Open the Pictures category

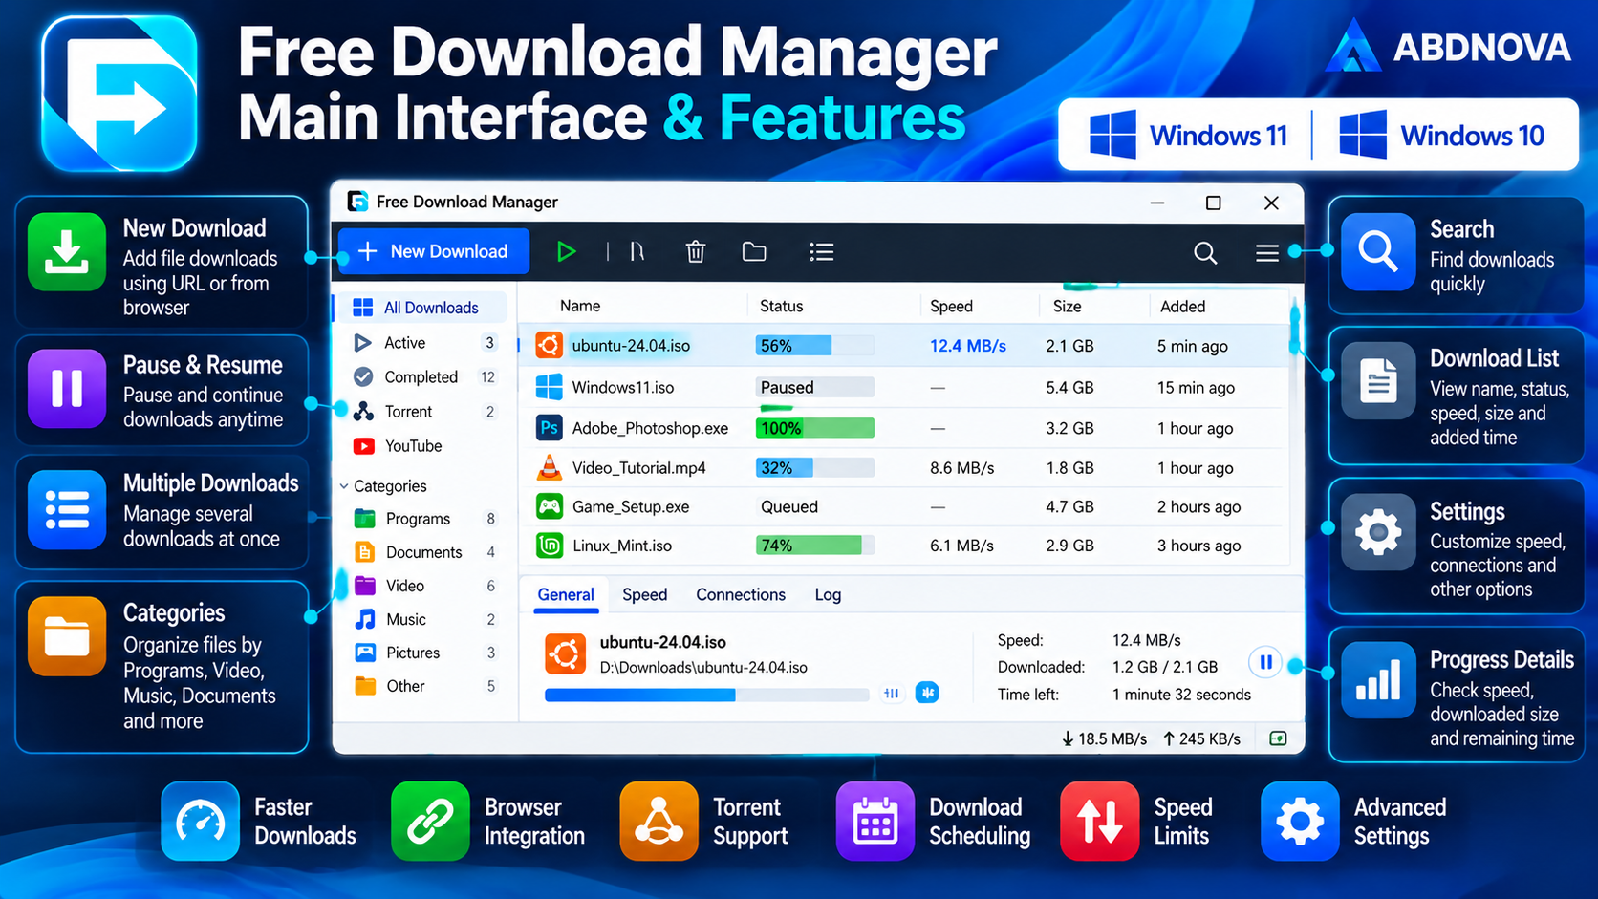point(421,653)
